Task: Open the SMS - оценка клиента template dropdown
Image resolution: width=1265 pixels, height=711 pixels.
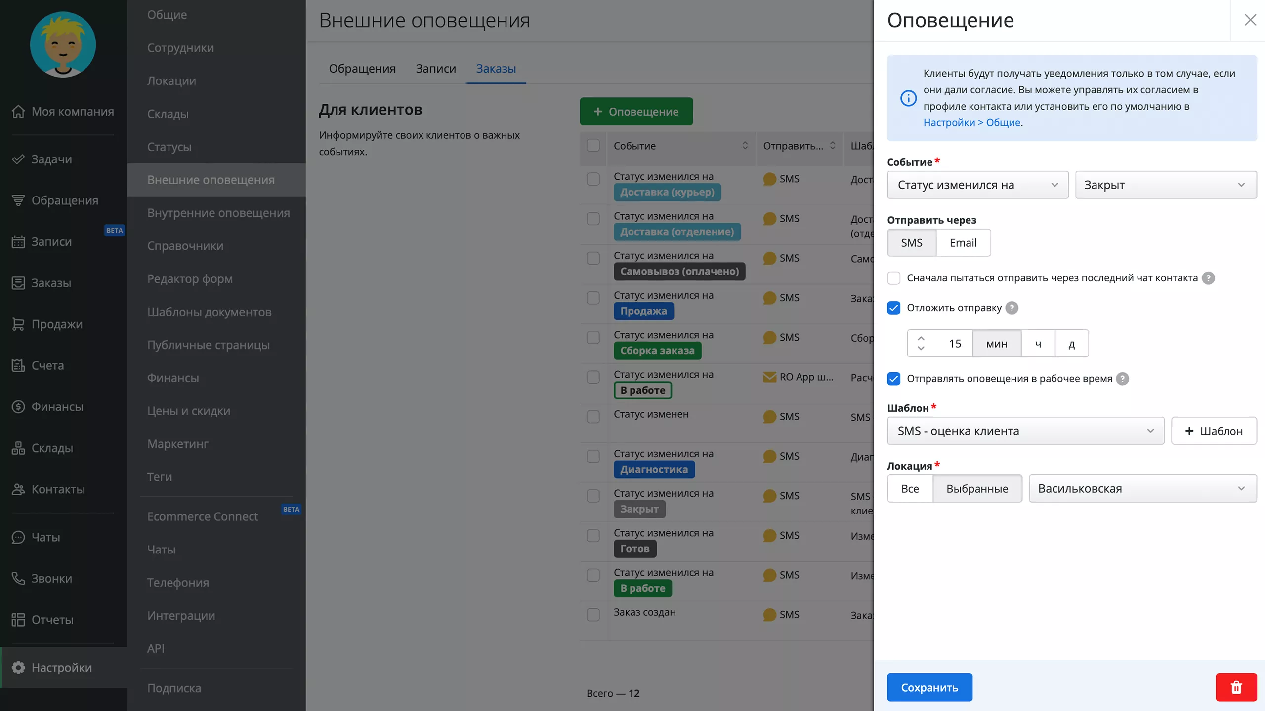Action: (1025, 431)
